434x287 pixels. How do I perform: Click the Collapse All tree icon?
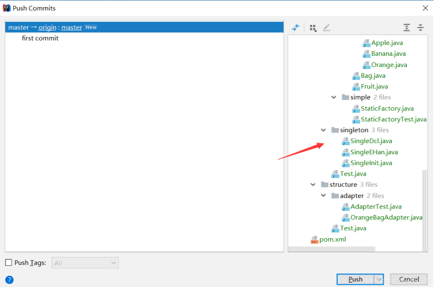tap(420, 28)
